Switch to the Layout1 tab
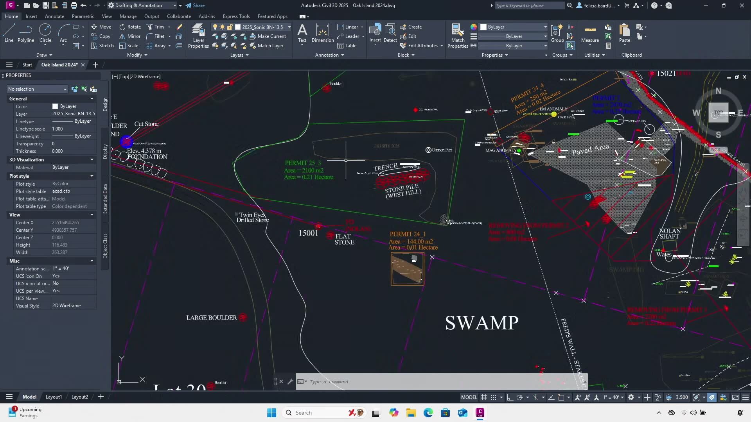751x422 pixels. point(54,397)
